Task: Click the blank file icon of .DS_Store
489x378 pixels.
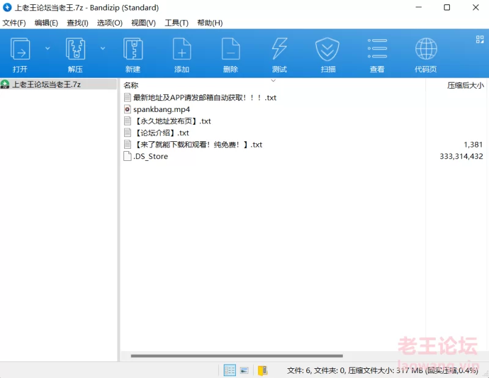Action: (127, 156)
